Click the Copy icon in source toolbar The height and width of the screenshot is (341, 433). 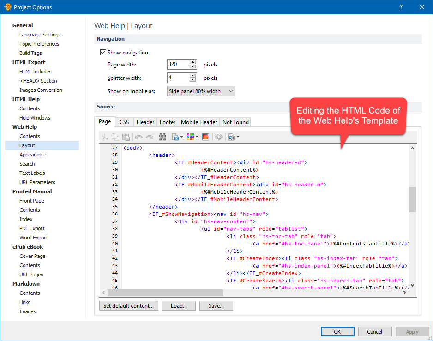point(115,137)
